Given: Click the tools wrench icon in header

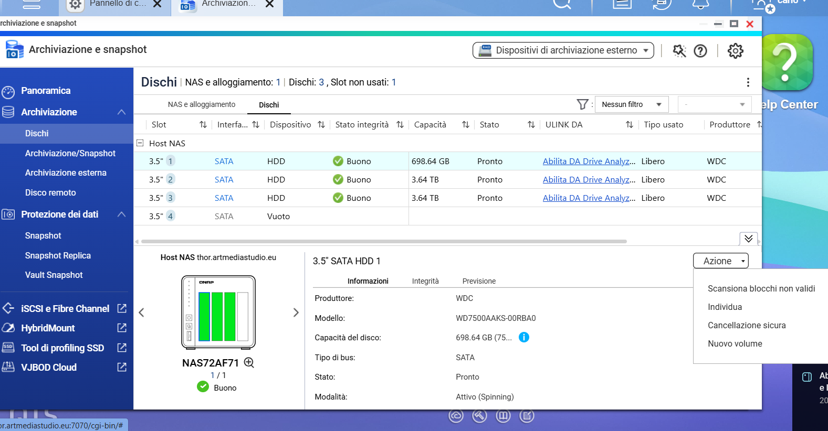Looking at the screenshot, I should point(679,51).
